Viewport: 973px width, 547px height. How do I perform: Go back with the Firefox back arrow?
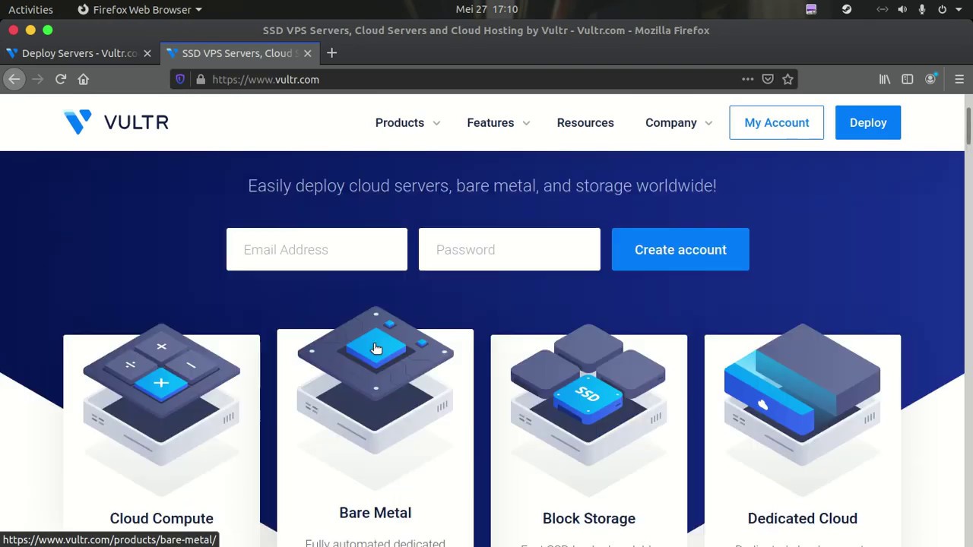click(x=14, y=79)
